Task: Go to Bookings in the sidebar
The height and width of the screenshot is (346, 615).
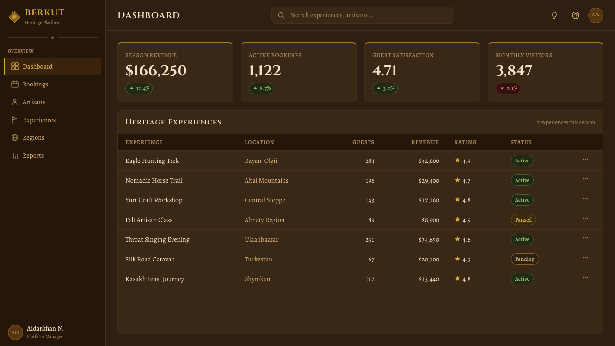Action: point(53,84)
